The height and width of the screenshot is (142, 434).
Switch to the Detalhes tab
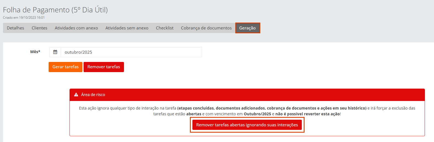(15, 28)
